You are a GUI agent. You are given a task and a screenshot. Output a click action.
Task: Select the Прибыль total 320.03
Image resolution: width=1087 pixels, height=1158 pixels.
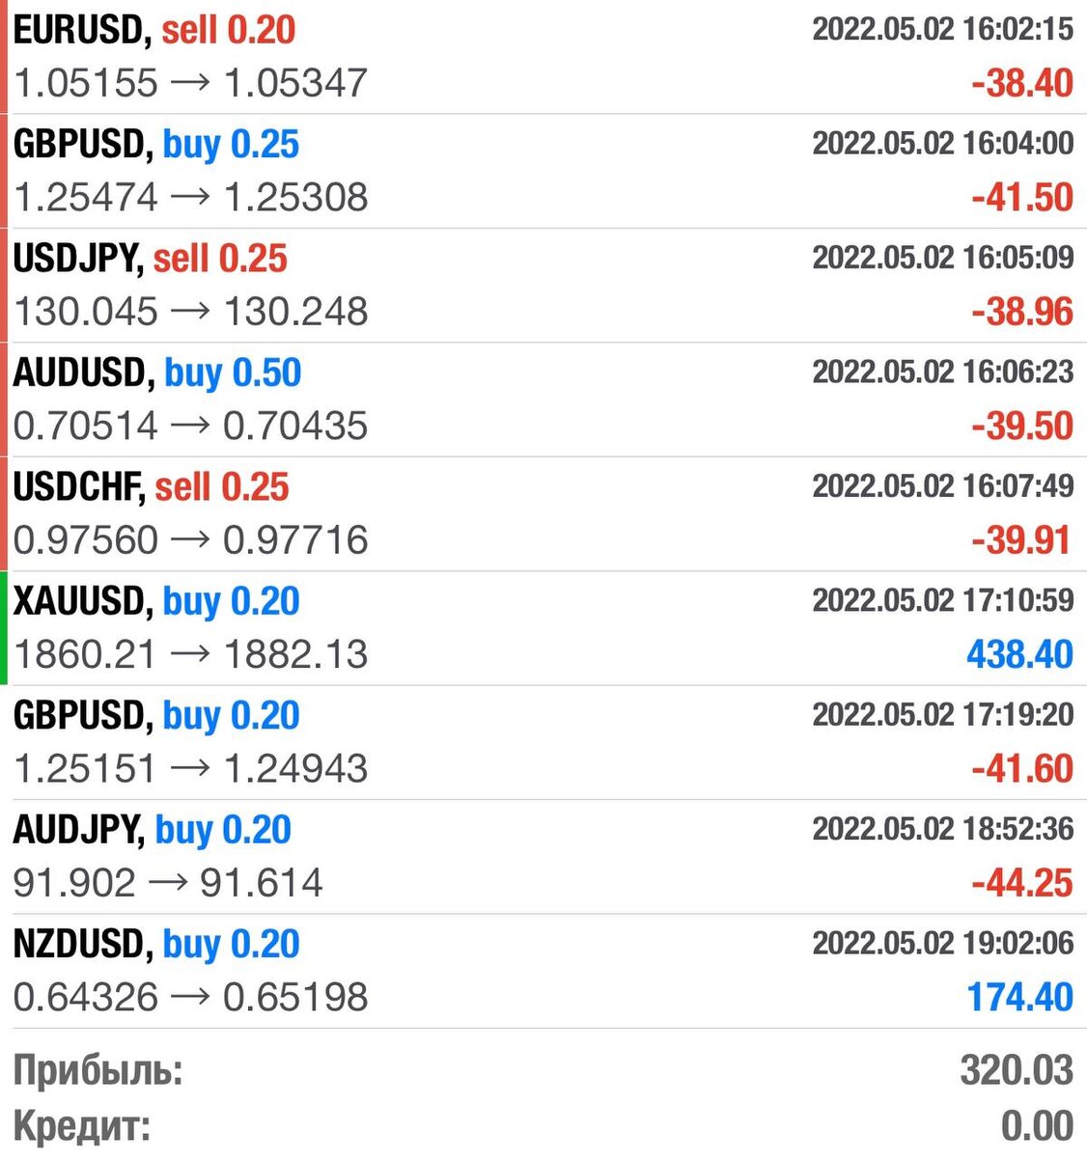tap(543, 1070)
